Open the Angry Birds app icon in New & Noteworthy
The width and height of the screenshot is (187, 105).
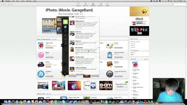click(41, 45)
